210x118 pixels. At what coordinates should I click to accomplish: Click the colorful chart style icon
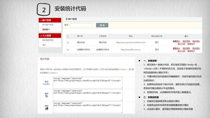[46, 108]
